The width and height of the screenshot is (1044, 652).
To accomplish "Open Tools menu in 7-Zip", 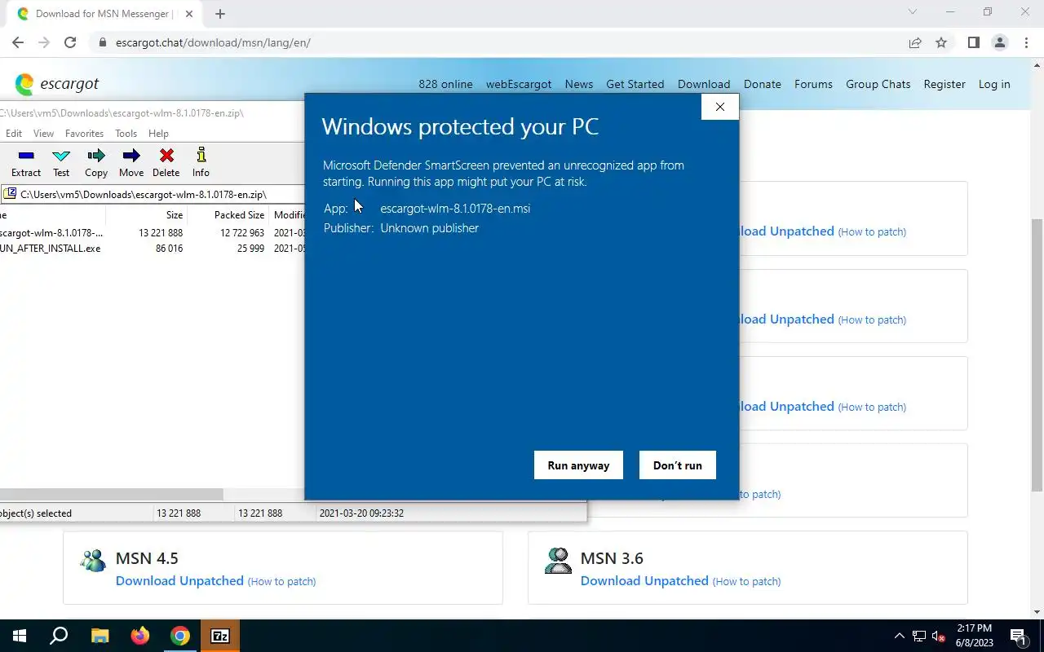I will point(126,134).
